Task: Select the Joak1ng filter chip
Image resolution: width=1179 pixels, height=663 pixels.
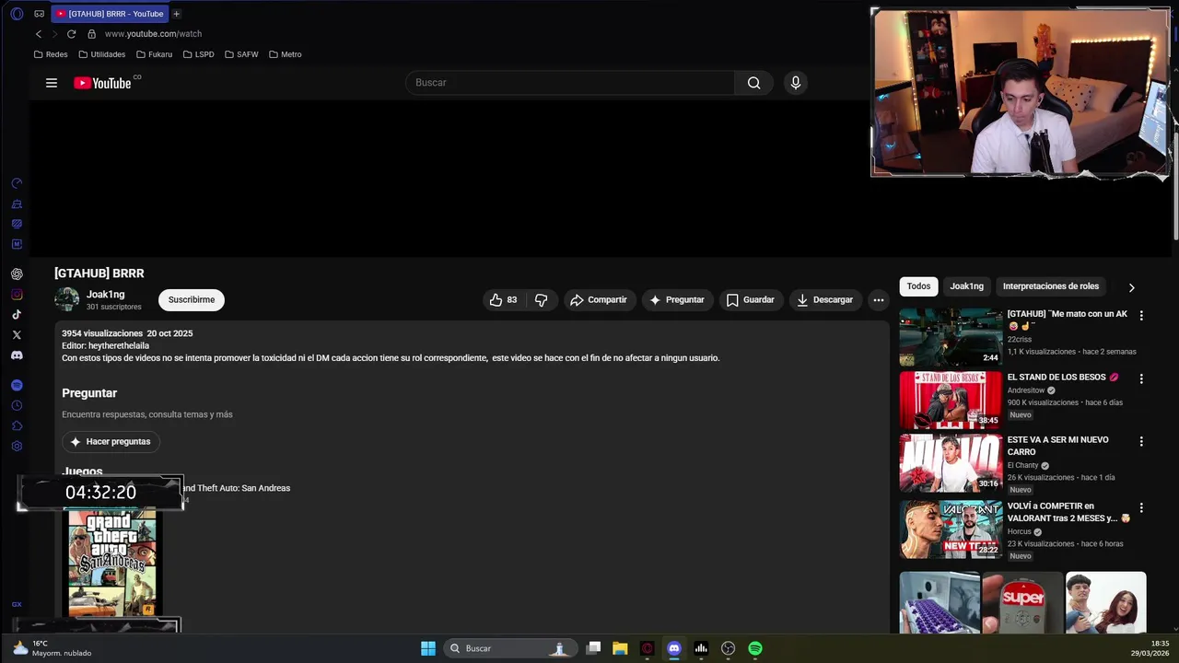Action: tap(966, 286)
